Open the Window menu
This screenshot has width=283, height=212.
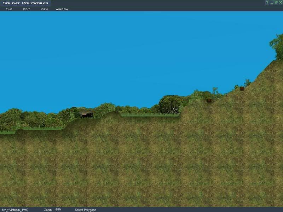pyautogui.click(x=62, y=9)
